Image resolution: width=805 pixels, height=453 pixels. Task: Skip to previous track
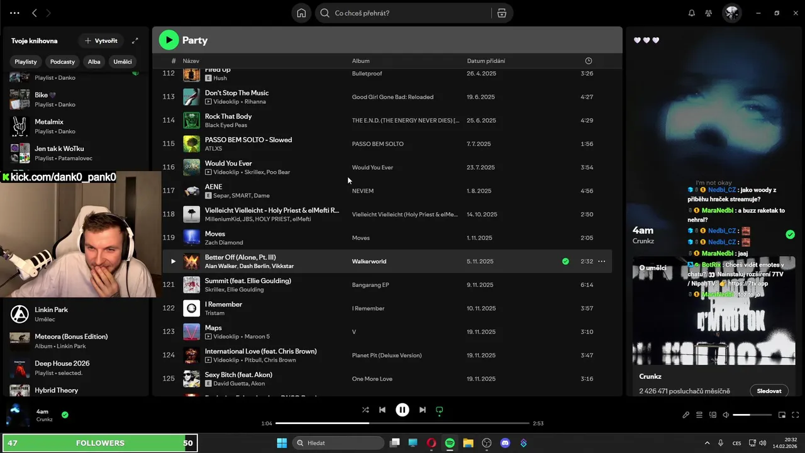382,410
